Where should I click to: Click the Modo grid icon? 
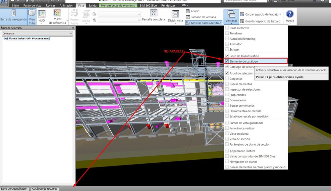pos(86,14)
